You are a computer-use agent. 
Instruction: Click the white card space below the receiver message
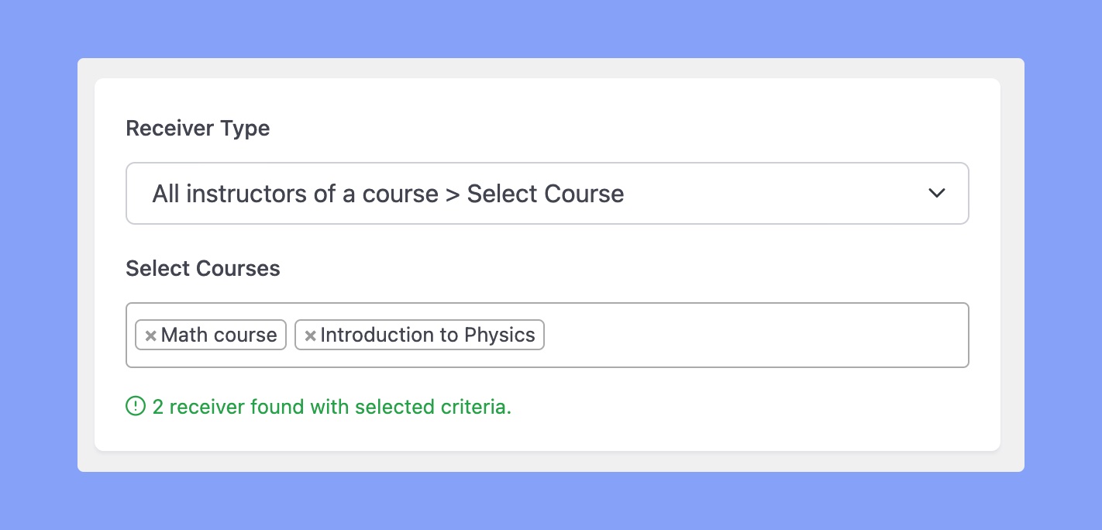tap(547, 434)
